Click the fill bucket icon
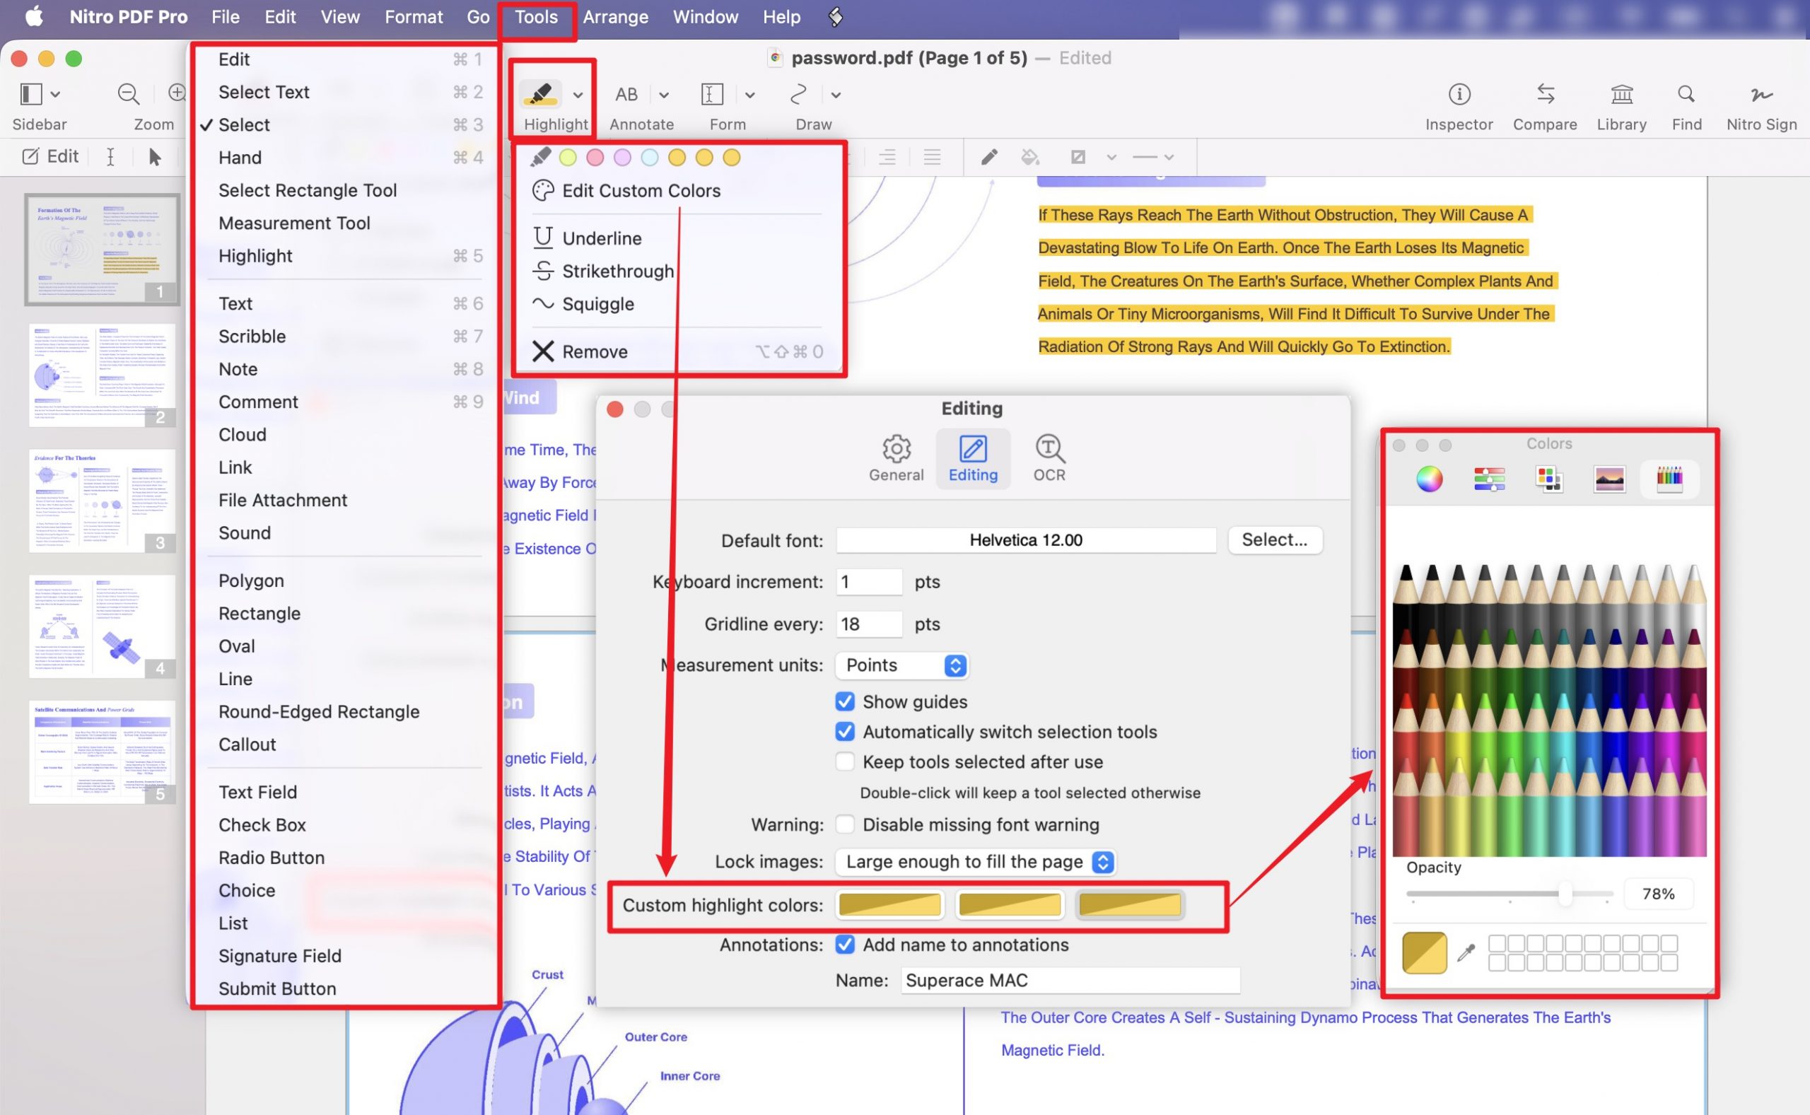Viewport: 1810px width, 1115px height. 1030,157
